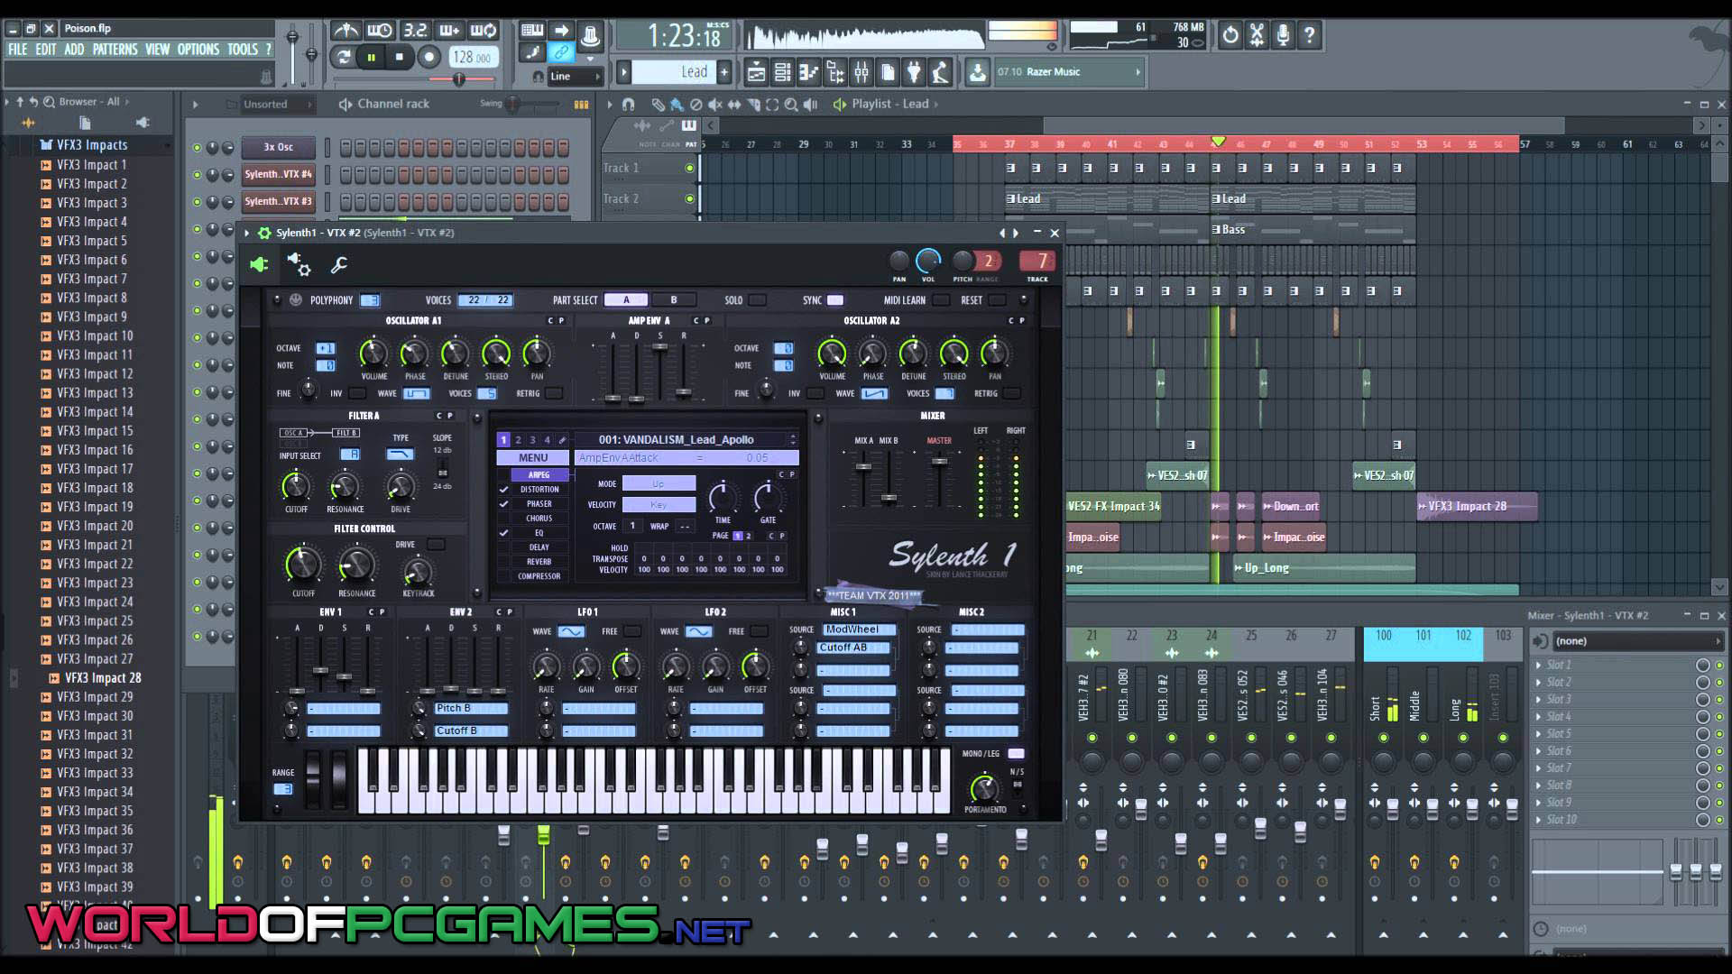The width and height of the screenshot is (1732, 974).
Task: Select Part B in Part Select
Action: [674, 300]
